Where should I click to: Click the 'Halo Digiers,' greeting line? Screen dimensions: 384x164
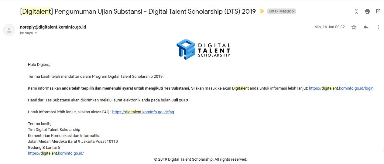(x=39, y=65)
